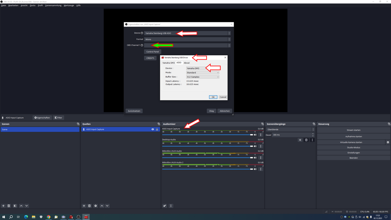Move scene down in Szenen dock
Screen dimensions: 391x220
pos(27,206)
